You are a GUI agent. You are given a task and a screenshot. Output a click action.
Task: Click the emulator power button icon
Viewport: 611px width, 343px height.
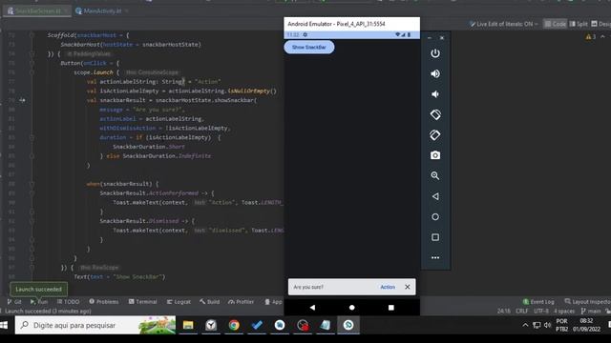pos(435,53)
